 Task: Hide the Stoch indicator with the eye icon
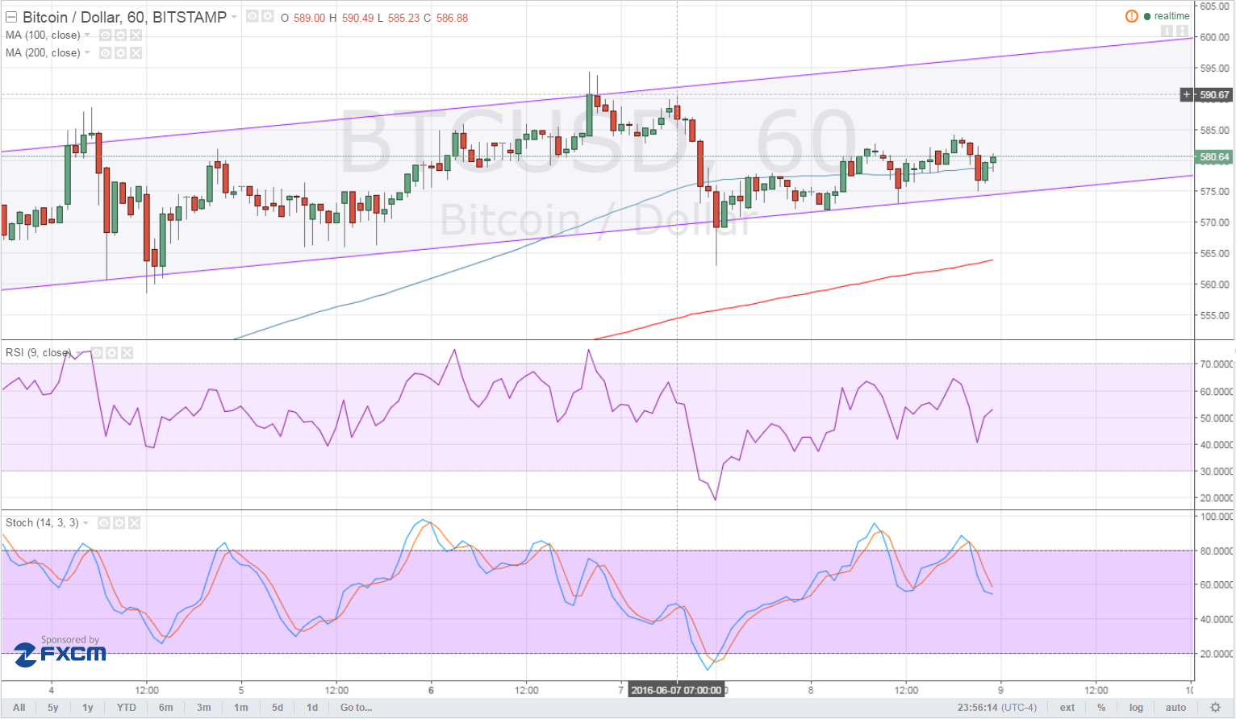(103, 523)
